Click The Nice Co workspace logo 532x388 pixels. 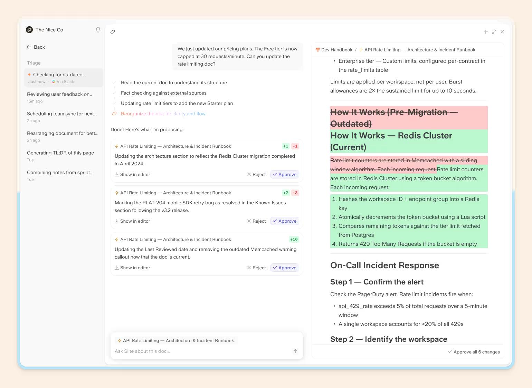[x=29, y=30]
